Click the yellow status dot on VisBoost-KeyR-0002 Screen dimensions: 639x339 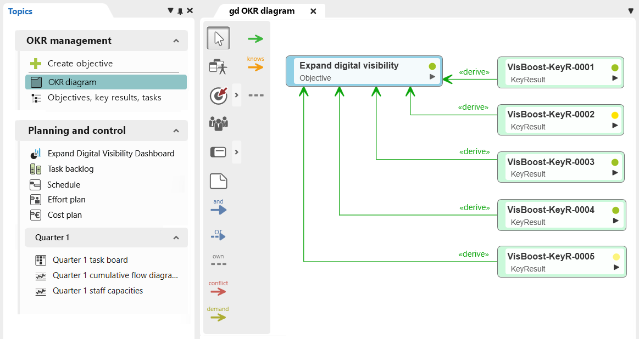pos(615,115)
